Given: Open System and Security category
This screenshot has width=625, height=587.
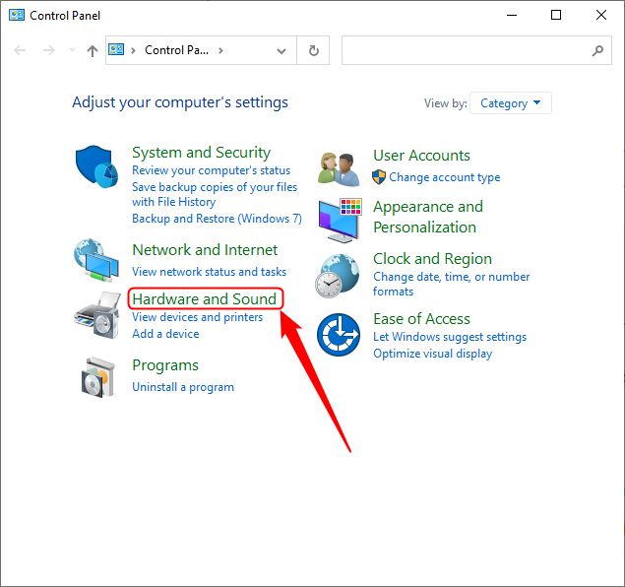Looking at the screenshot, I should pyautogui.click(x=202, y=153).
